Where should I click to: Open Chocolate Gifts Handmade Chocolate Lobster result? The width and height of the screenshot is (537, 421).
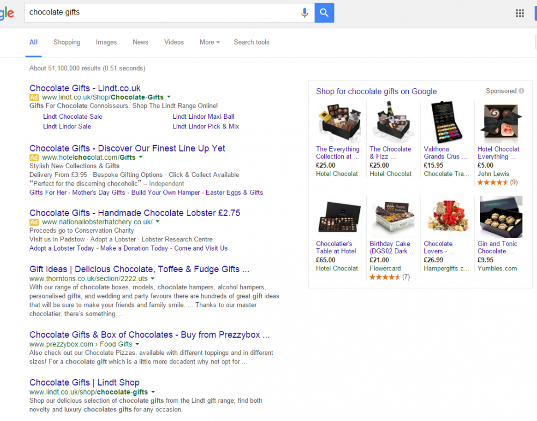(135, 213)
